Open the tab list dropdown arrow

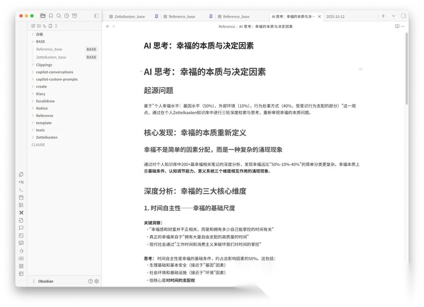[393, 16]
